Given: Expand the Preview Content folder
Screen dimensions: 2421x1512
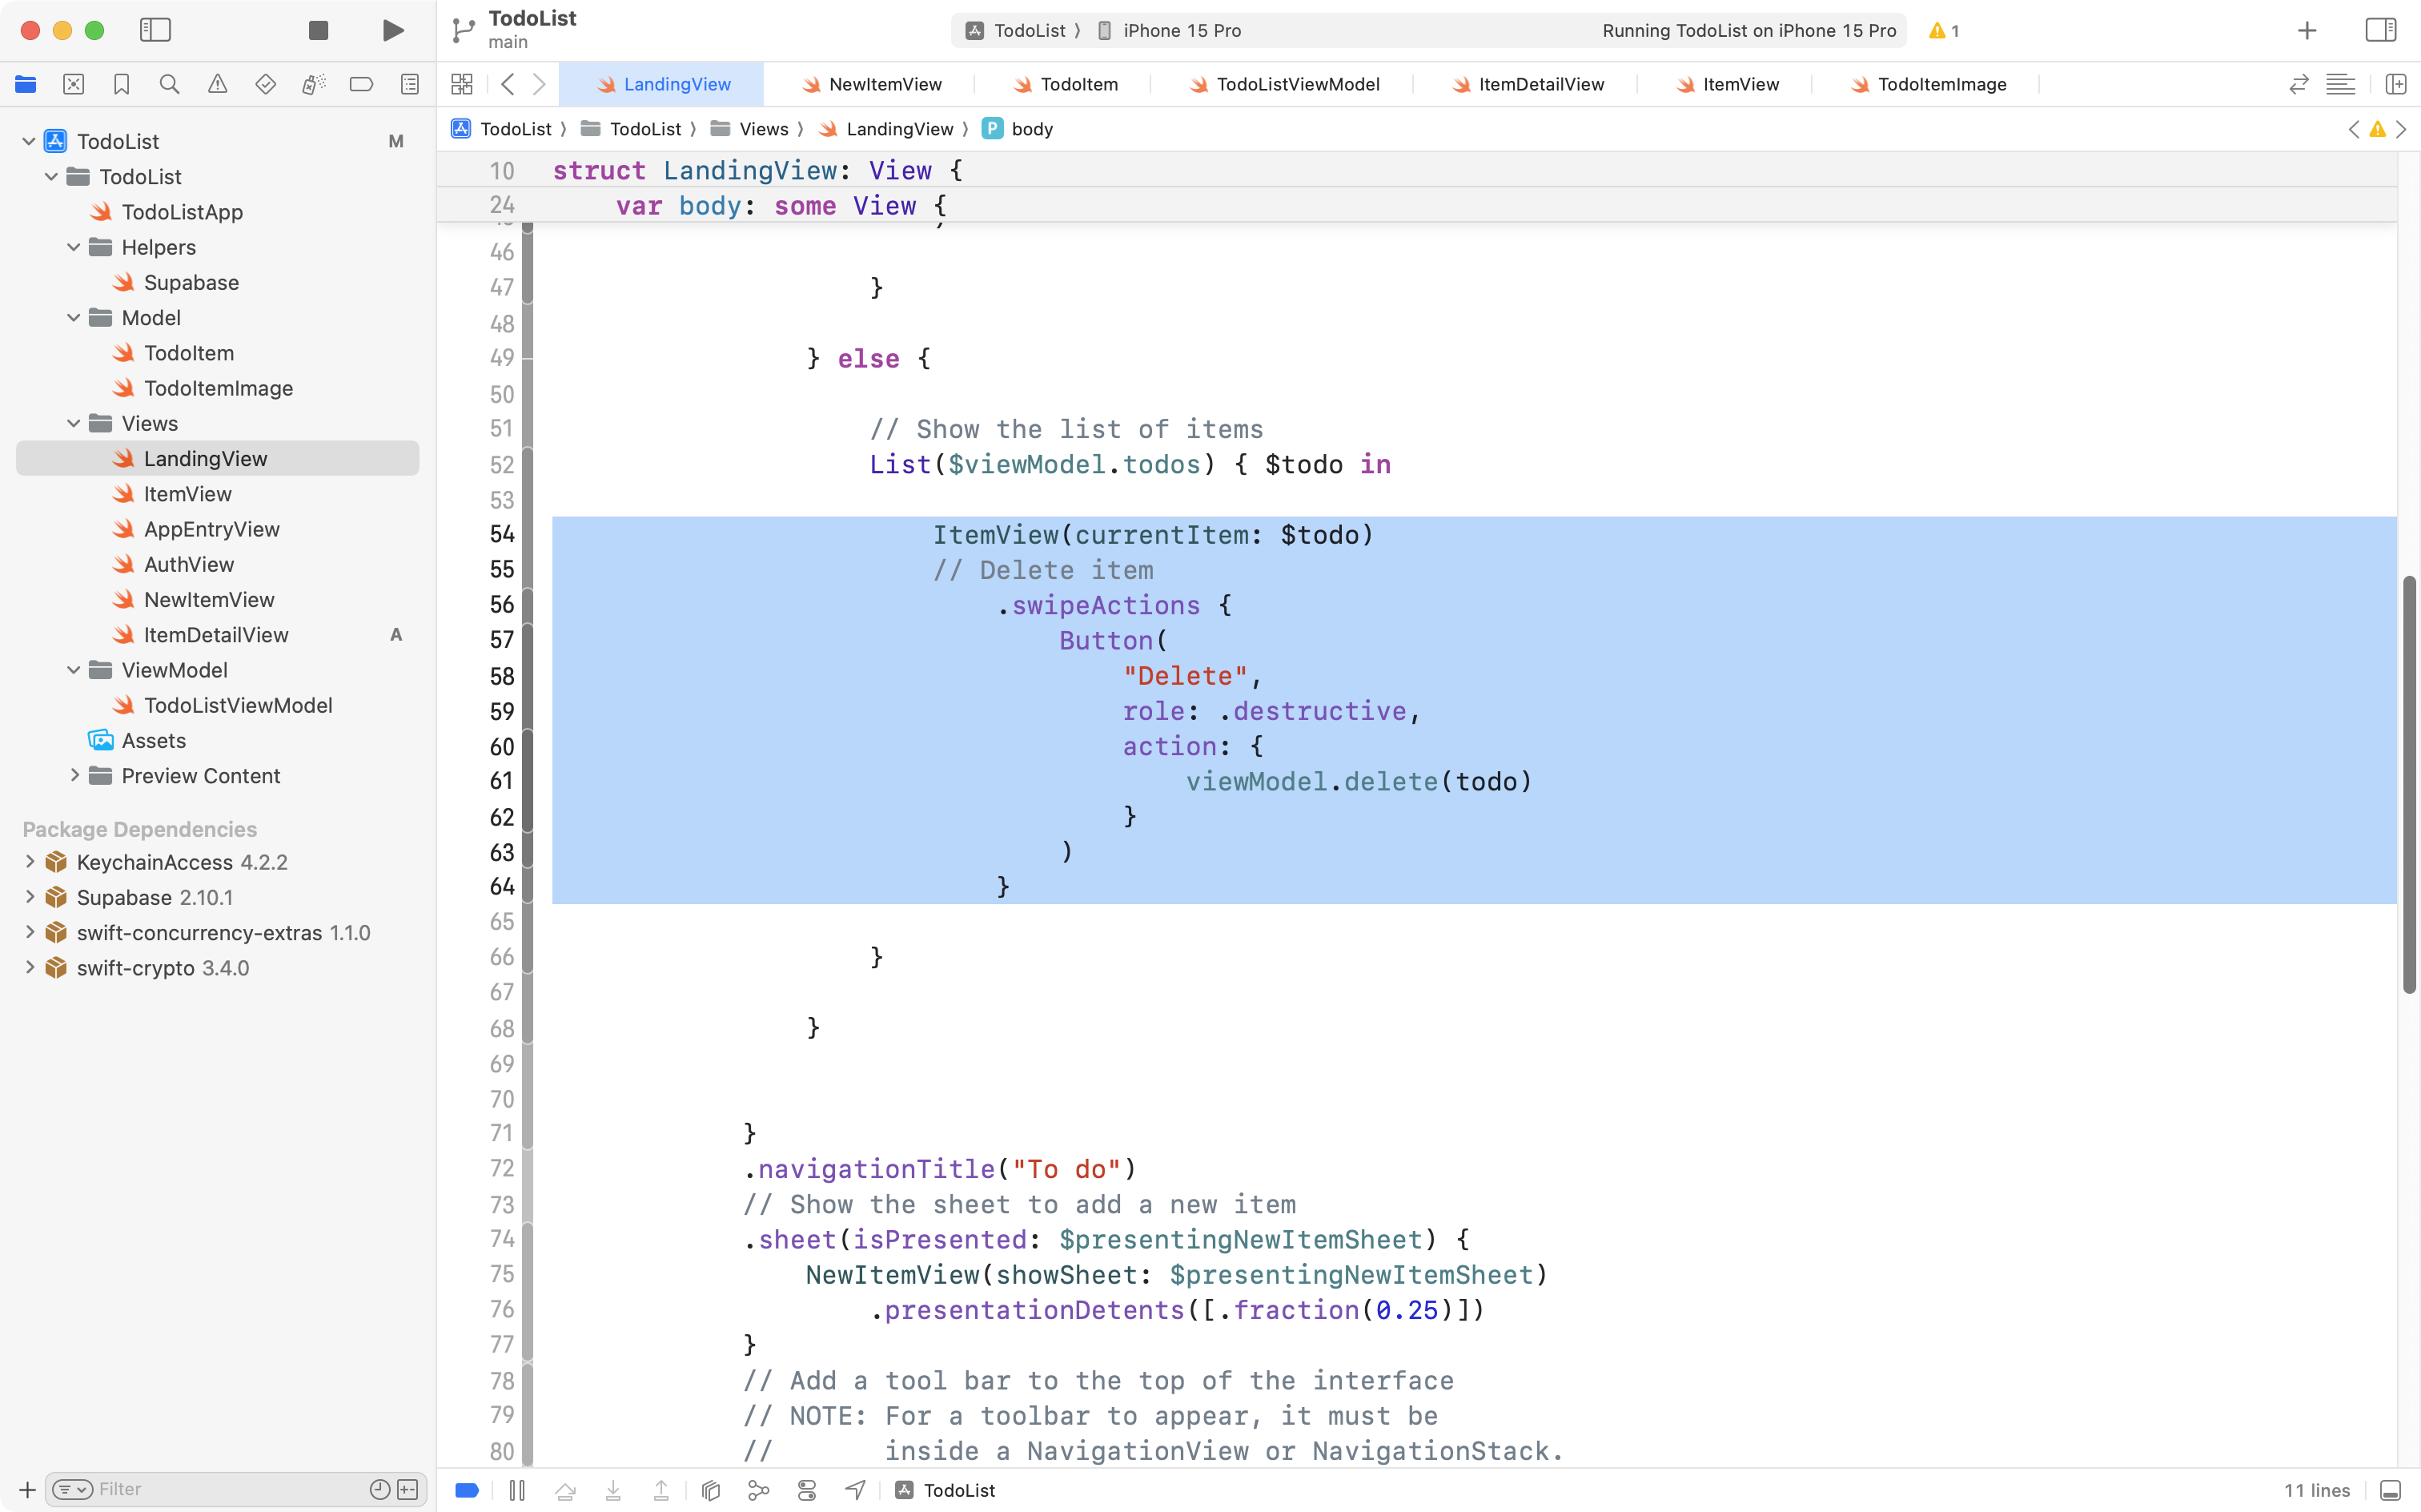Looking at the screenshot, I should (74, 775).
